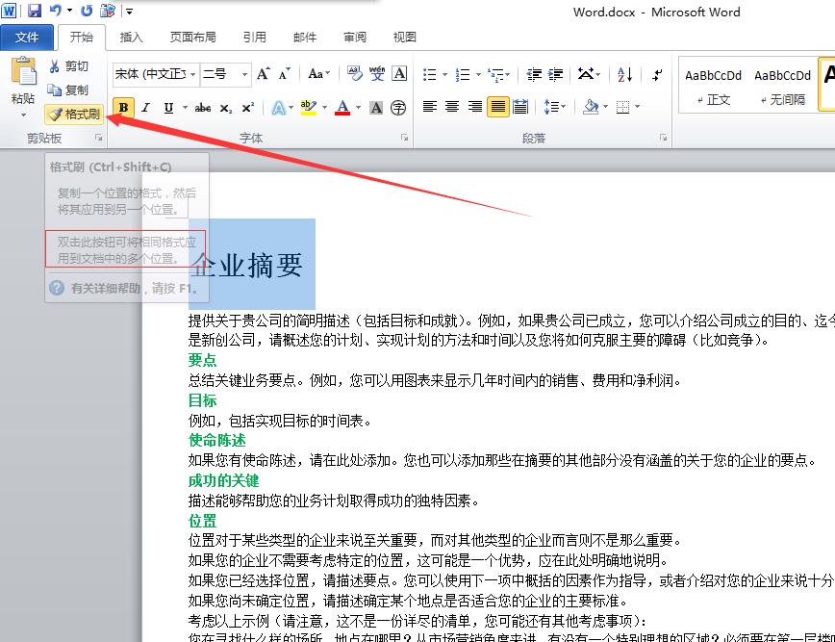The height and width of the screenshot is (642, 835).
Task: Open the font name dropdown (宋体)
Action: pos(193,74)
